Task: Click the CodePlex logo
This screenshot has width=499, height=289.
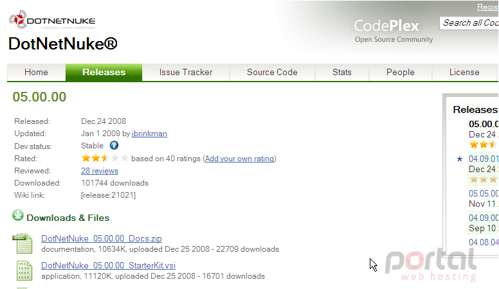Action: point(394,31)
